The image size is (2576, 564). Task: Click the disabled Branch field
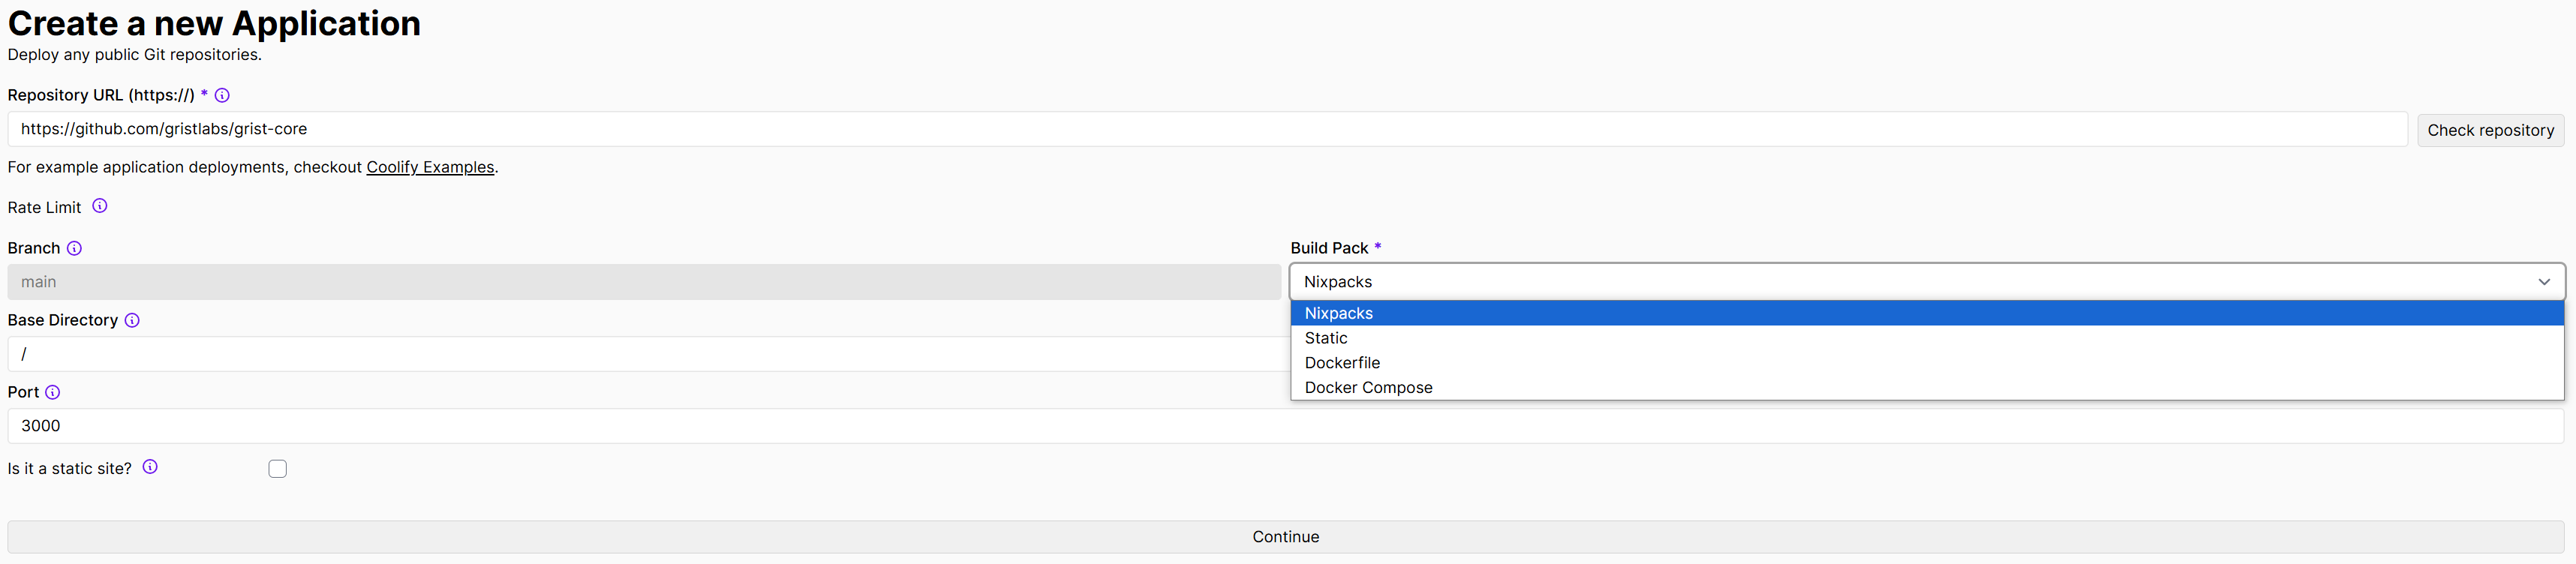pos(640,282)
